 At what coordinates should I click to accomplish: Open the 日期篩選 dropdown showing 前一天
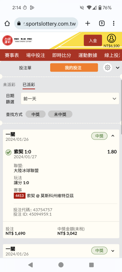(70, 98)
